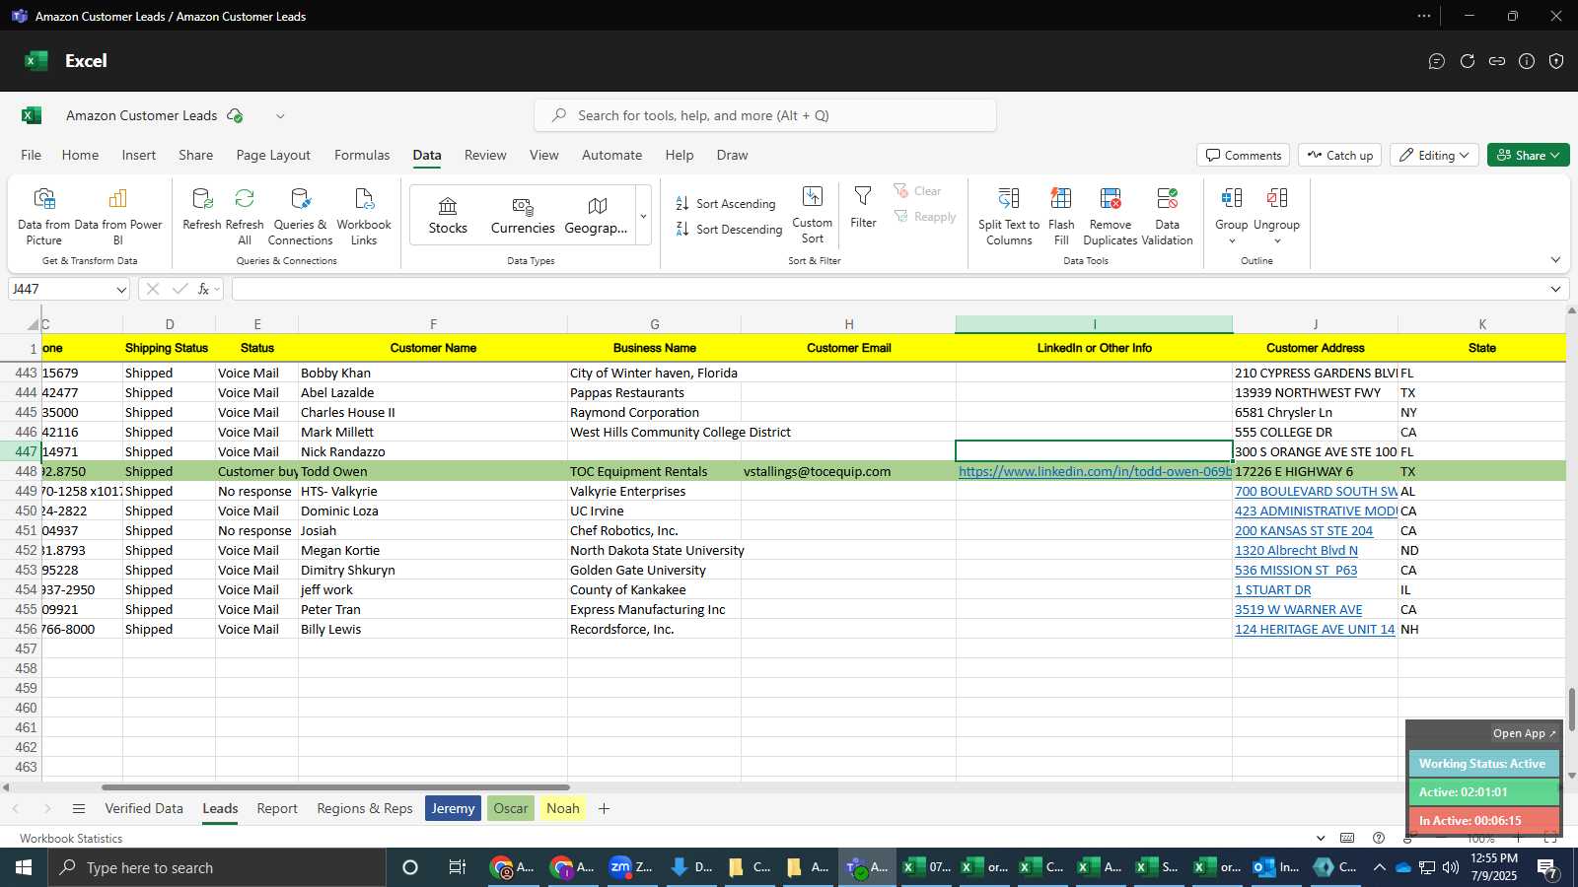Open the 1 STUART DR address link
This screenshot has width=1578, height=887.
pos(1273,590)
